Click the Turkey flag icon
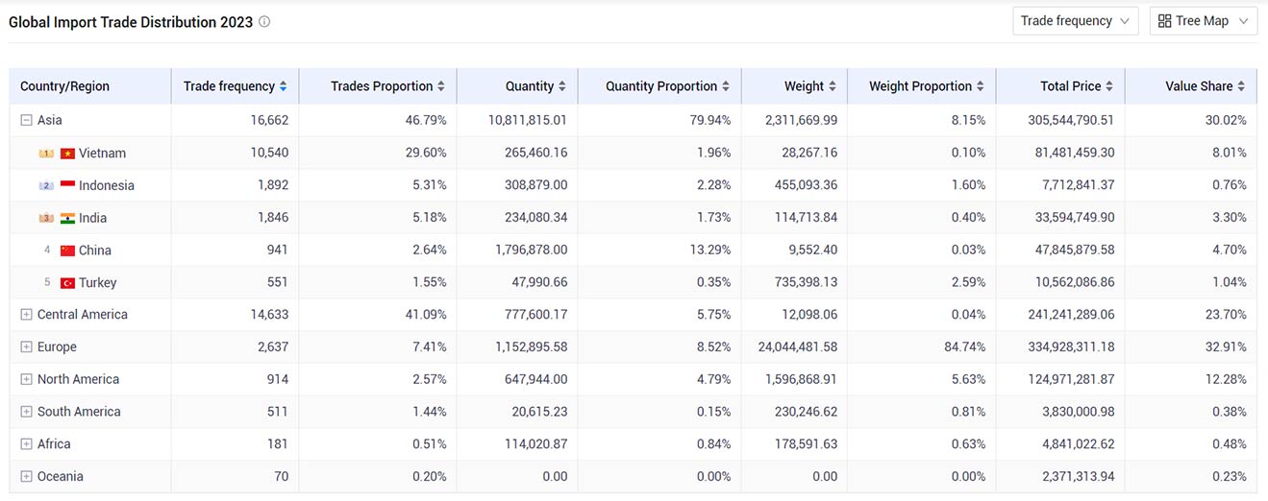1268x501 pixels. pyautogui.click(x=67, y=283)
